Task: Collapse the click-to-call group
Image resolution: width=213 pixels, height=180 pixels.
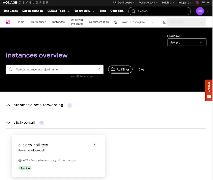Action: (x=8, y=123)
